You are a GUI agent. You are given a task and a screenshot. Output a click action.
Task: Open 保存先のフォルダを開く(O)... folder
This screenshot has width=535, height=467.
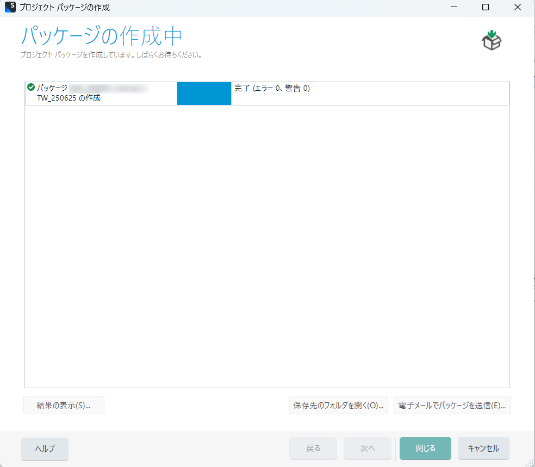click(x=338, y=405)
